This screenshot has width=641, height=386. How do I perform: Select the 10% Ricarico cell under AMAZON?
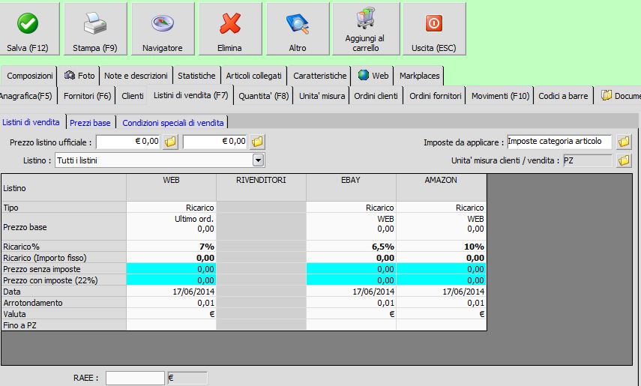(441, 247)
